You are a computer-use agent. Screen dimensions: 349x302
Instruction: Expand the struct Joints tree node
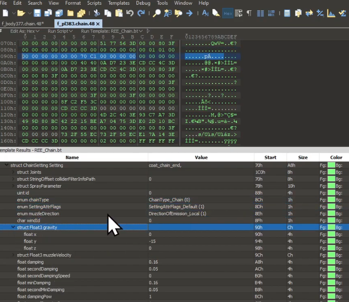(x=13, y=173)
